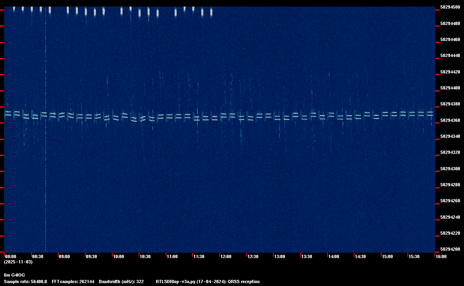Click the 50294200 frequency label
This screenshot has width=464, height=286.
450,249
